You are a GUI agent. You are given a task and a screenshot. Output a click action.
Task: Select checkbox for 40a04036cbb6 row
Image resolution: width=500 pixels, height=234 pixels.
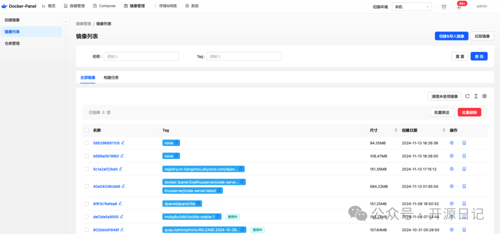(87, 186)
